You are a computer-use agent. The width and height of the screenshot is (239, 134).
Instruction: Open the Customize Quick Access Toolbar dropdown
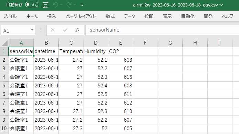82,5
